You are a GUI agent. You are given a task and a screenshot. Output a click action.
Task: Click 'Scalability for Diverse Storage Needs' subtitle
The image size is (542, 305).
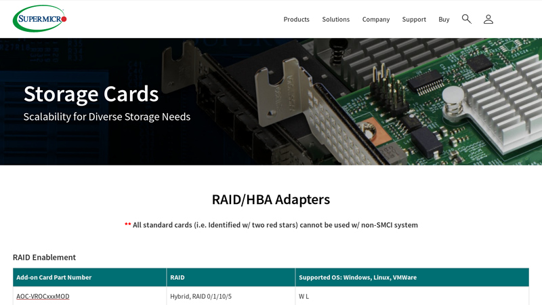[107, 117]
